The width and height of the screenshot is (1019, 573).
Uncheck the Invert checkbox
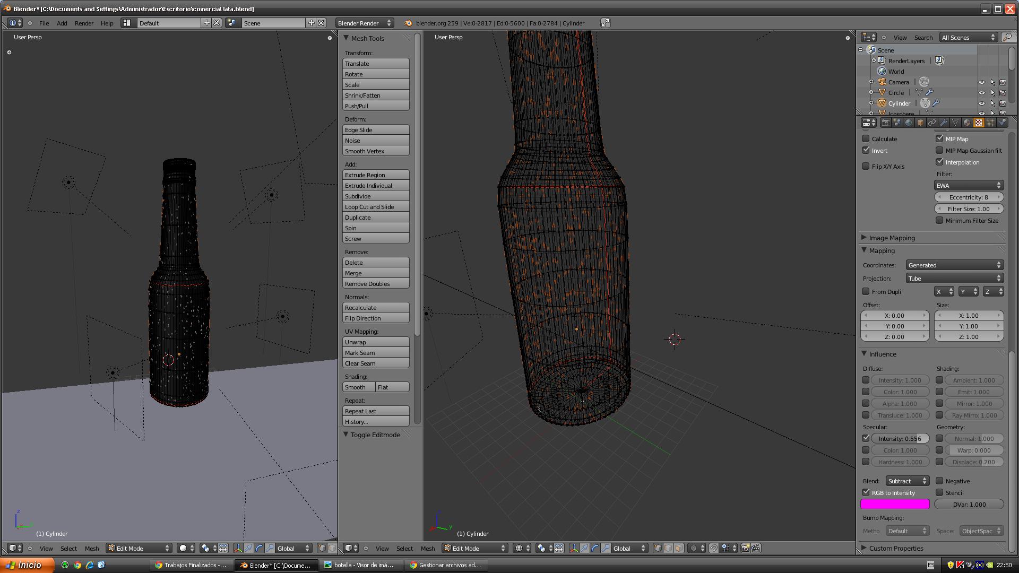(x=866, y=151)
